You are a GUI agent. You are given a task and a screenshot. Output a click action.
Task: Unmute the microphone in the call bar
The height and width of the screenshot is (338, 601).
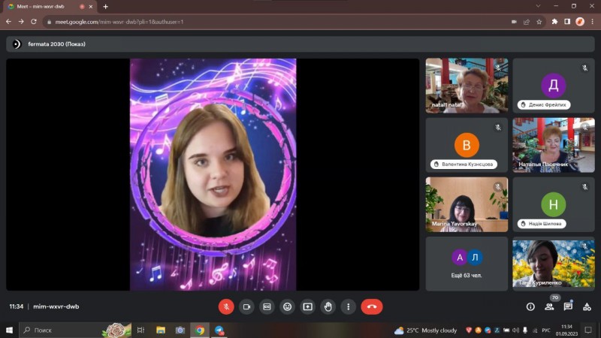pyautogui.click(x=226, y=306)
